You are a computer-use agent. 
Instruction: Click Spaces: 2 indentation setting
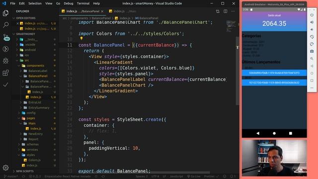(x=142, y=177)
